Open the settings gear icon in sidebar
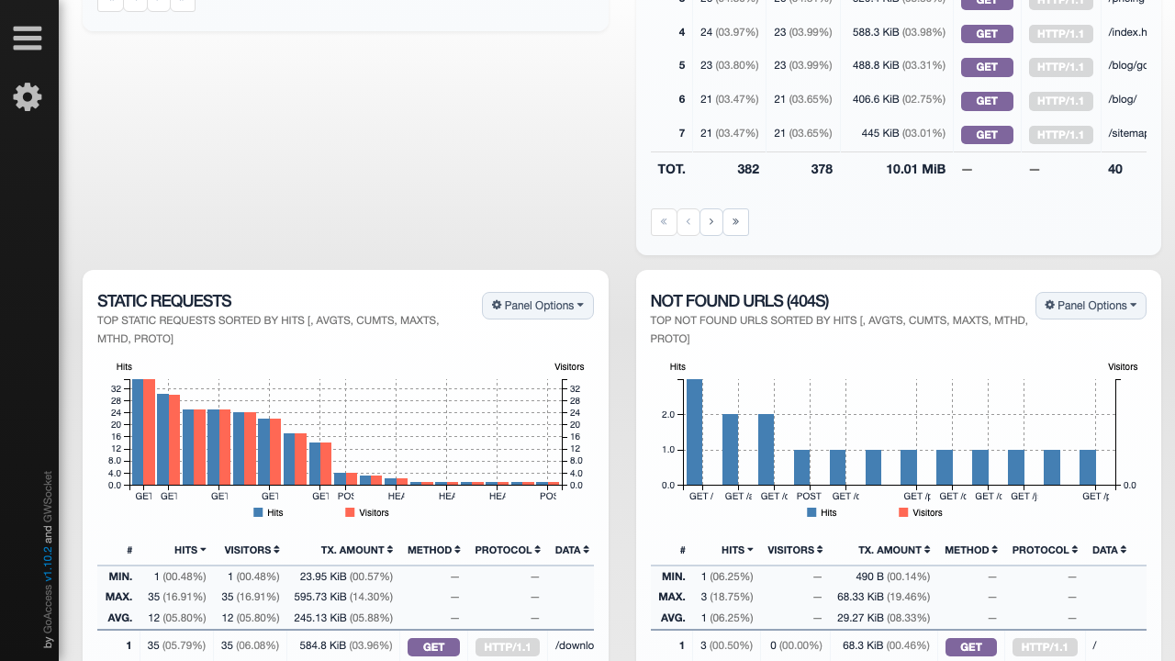This screenshot has width=1175, height=661. click(28, 96)
